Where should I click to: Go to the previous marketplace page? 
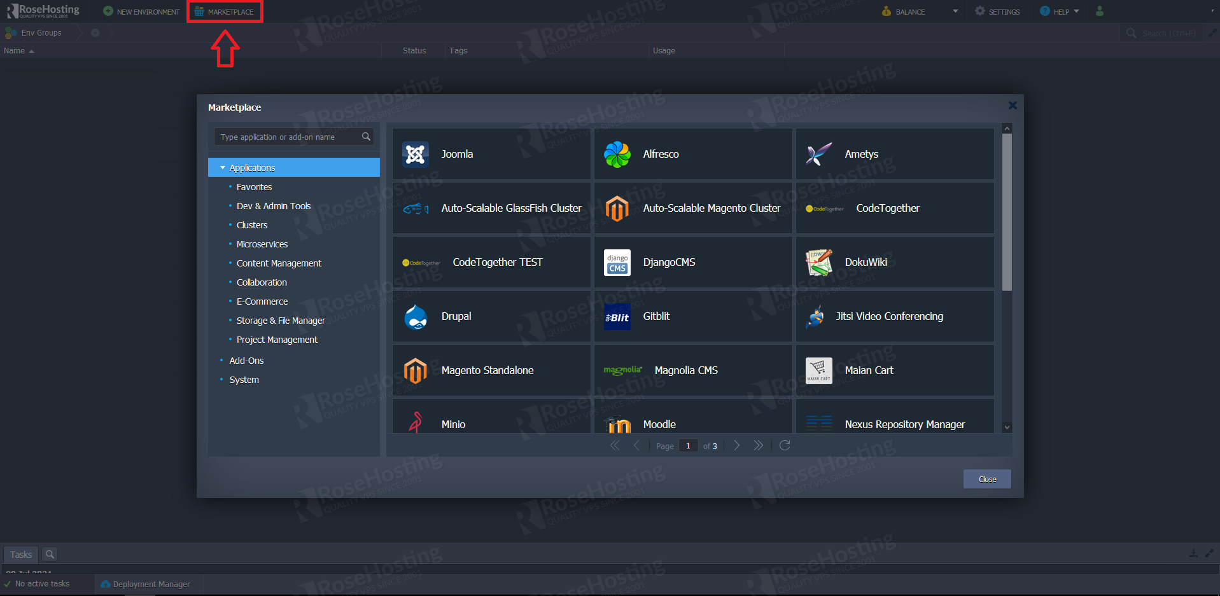636,445
